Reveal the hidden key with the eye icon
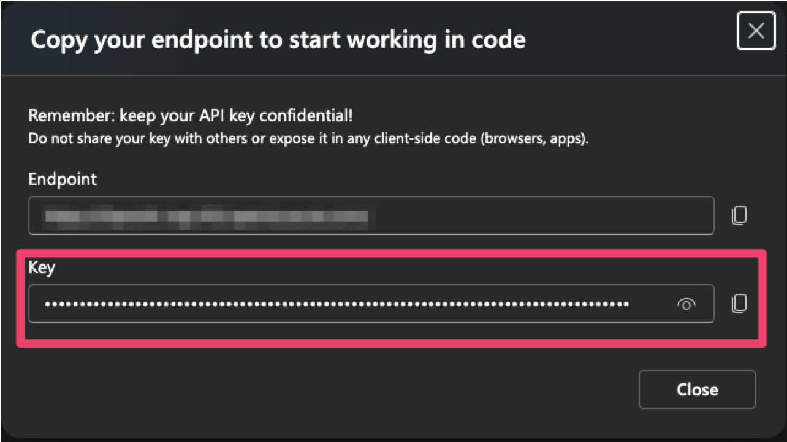The image size is (787, 442). pyautogui.click(x=686, y=304)
